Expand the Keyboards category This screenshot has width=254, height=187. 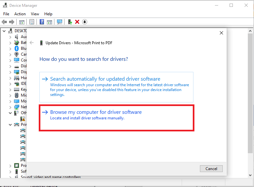[10, 90]
